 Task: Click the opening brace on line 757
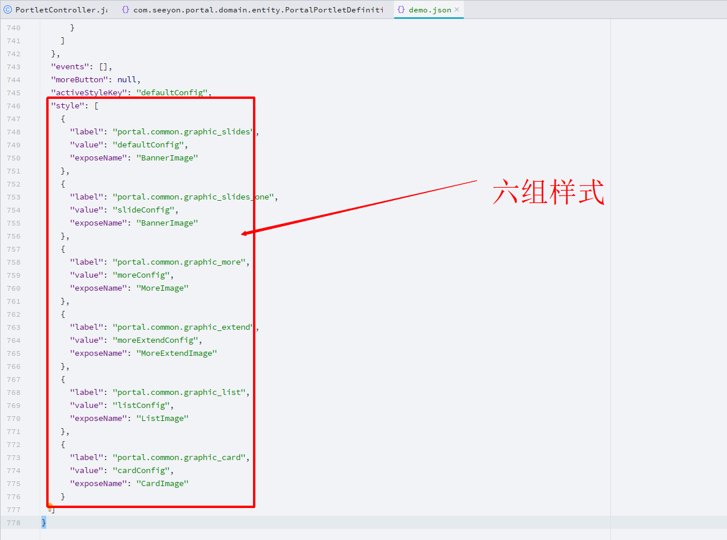click(63, 249)
